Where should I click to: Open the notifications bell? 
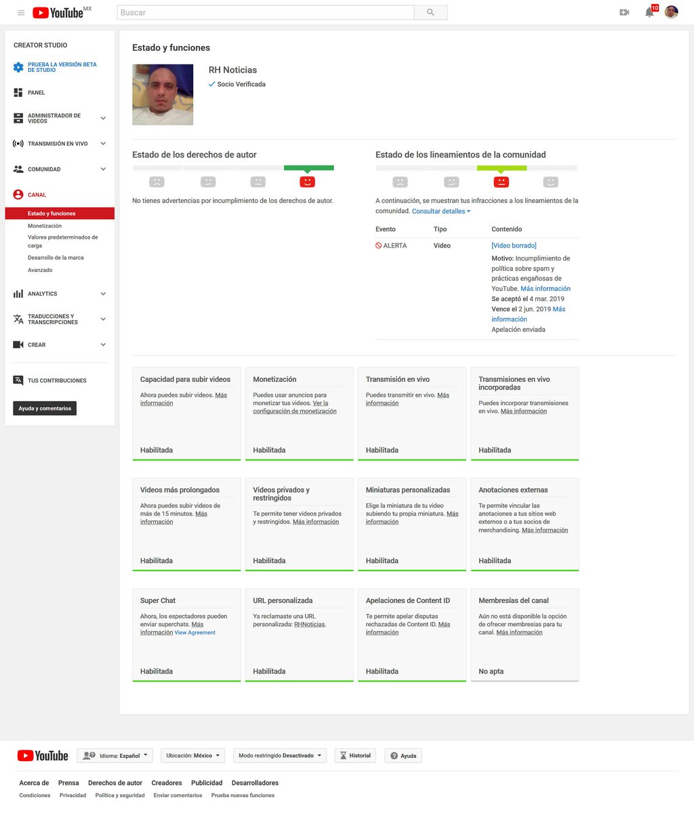tap(649, 12)
